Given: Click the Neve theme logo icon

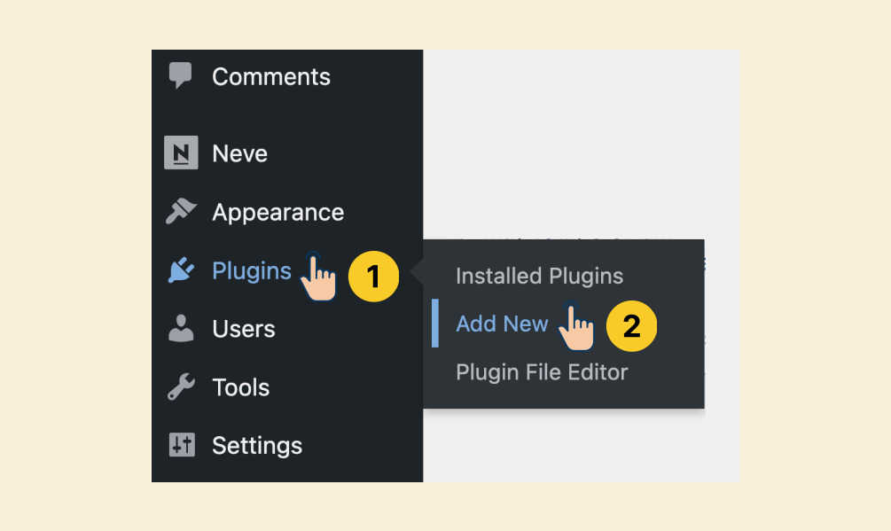Looking at the screenshot, I should tap(181, 152).
